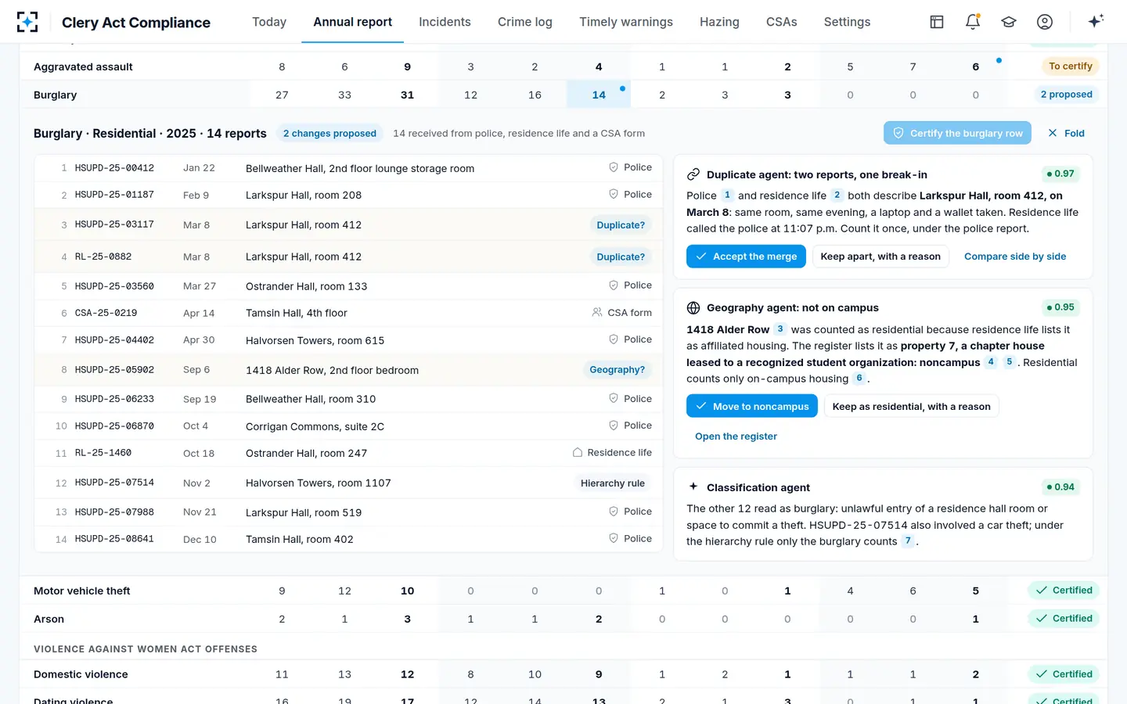Open the Crime log tab
This screenshot has height=704, width=1127.
tap(525, 22)
